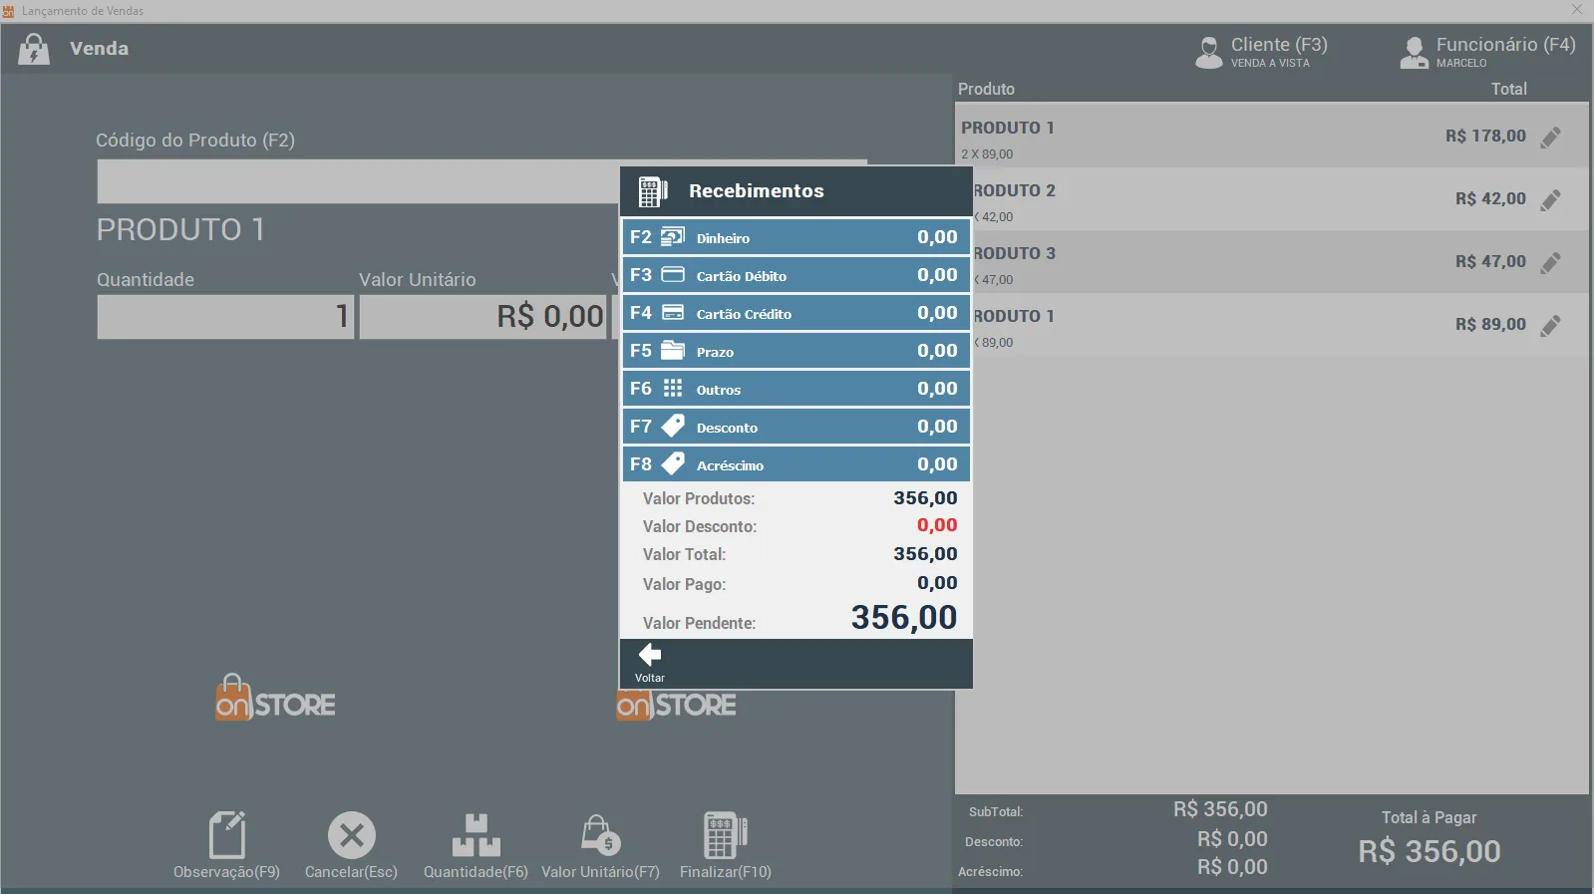
Task: Click the Valor Pago 0,00 value
Action: 937,583
